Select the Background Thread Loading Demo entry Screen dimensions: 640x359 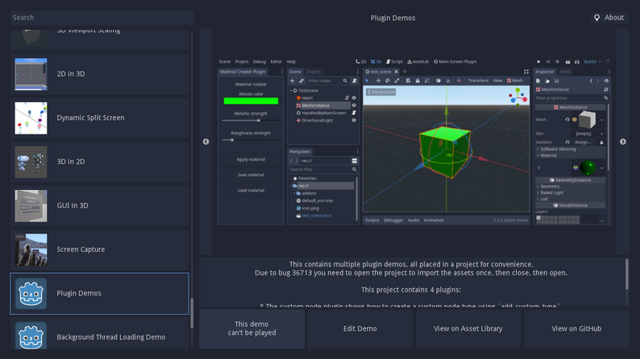(x=99, y=335)
